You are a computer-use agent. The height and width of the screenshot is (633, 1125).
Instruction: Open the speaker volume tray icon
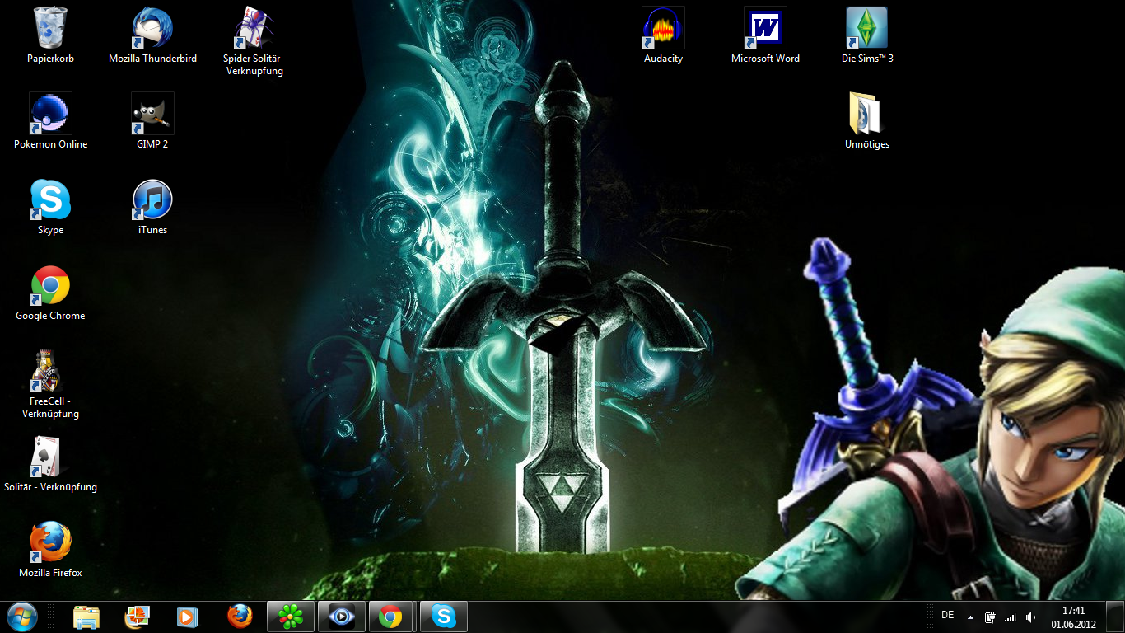(x=1031, y=617)
